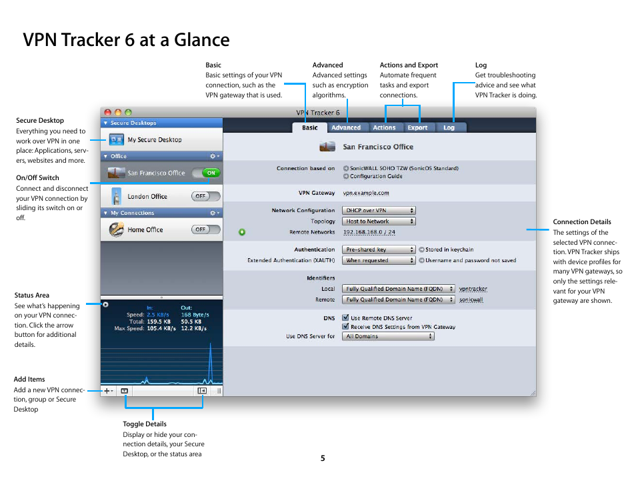
Task: Click the status area split divider handle
Action: point(161,298)
